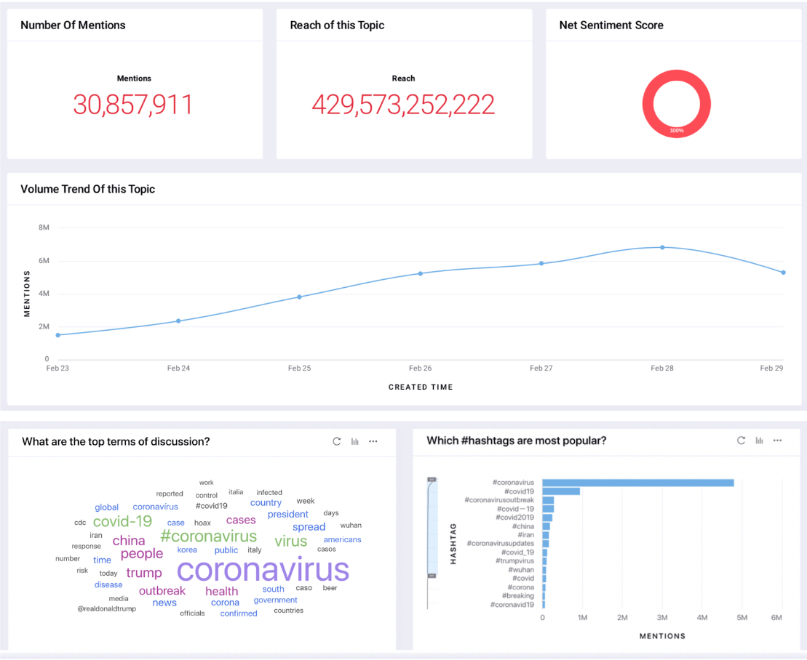Click the 'hoax' word in cloud
Image resolution: width=807 pixels, height=660 pixels.
pos(202,523)
